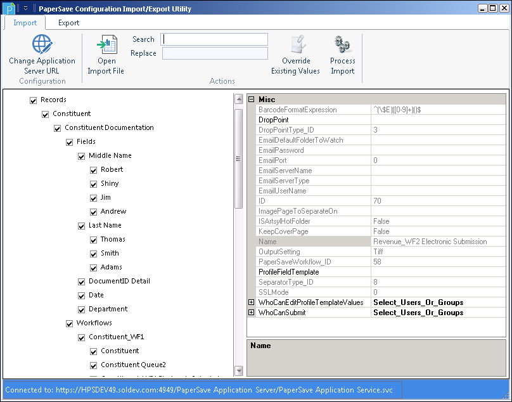Uncheck the Workflows checkbox

click(69, 323)
